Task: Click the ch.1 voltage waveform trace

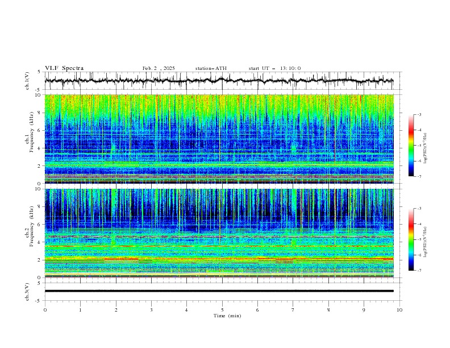Action: pyautogui.click(x=219, y=81)
